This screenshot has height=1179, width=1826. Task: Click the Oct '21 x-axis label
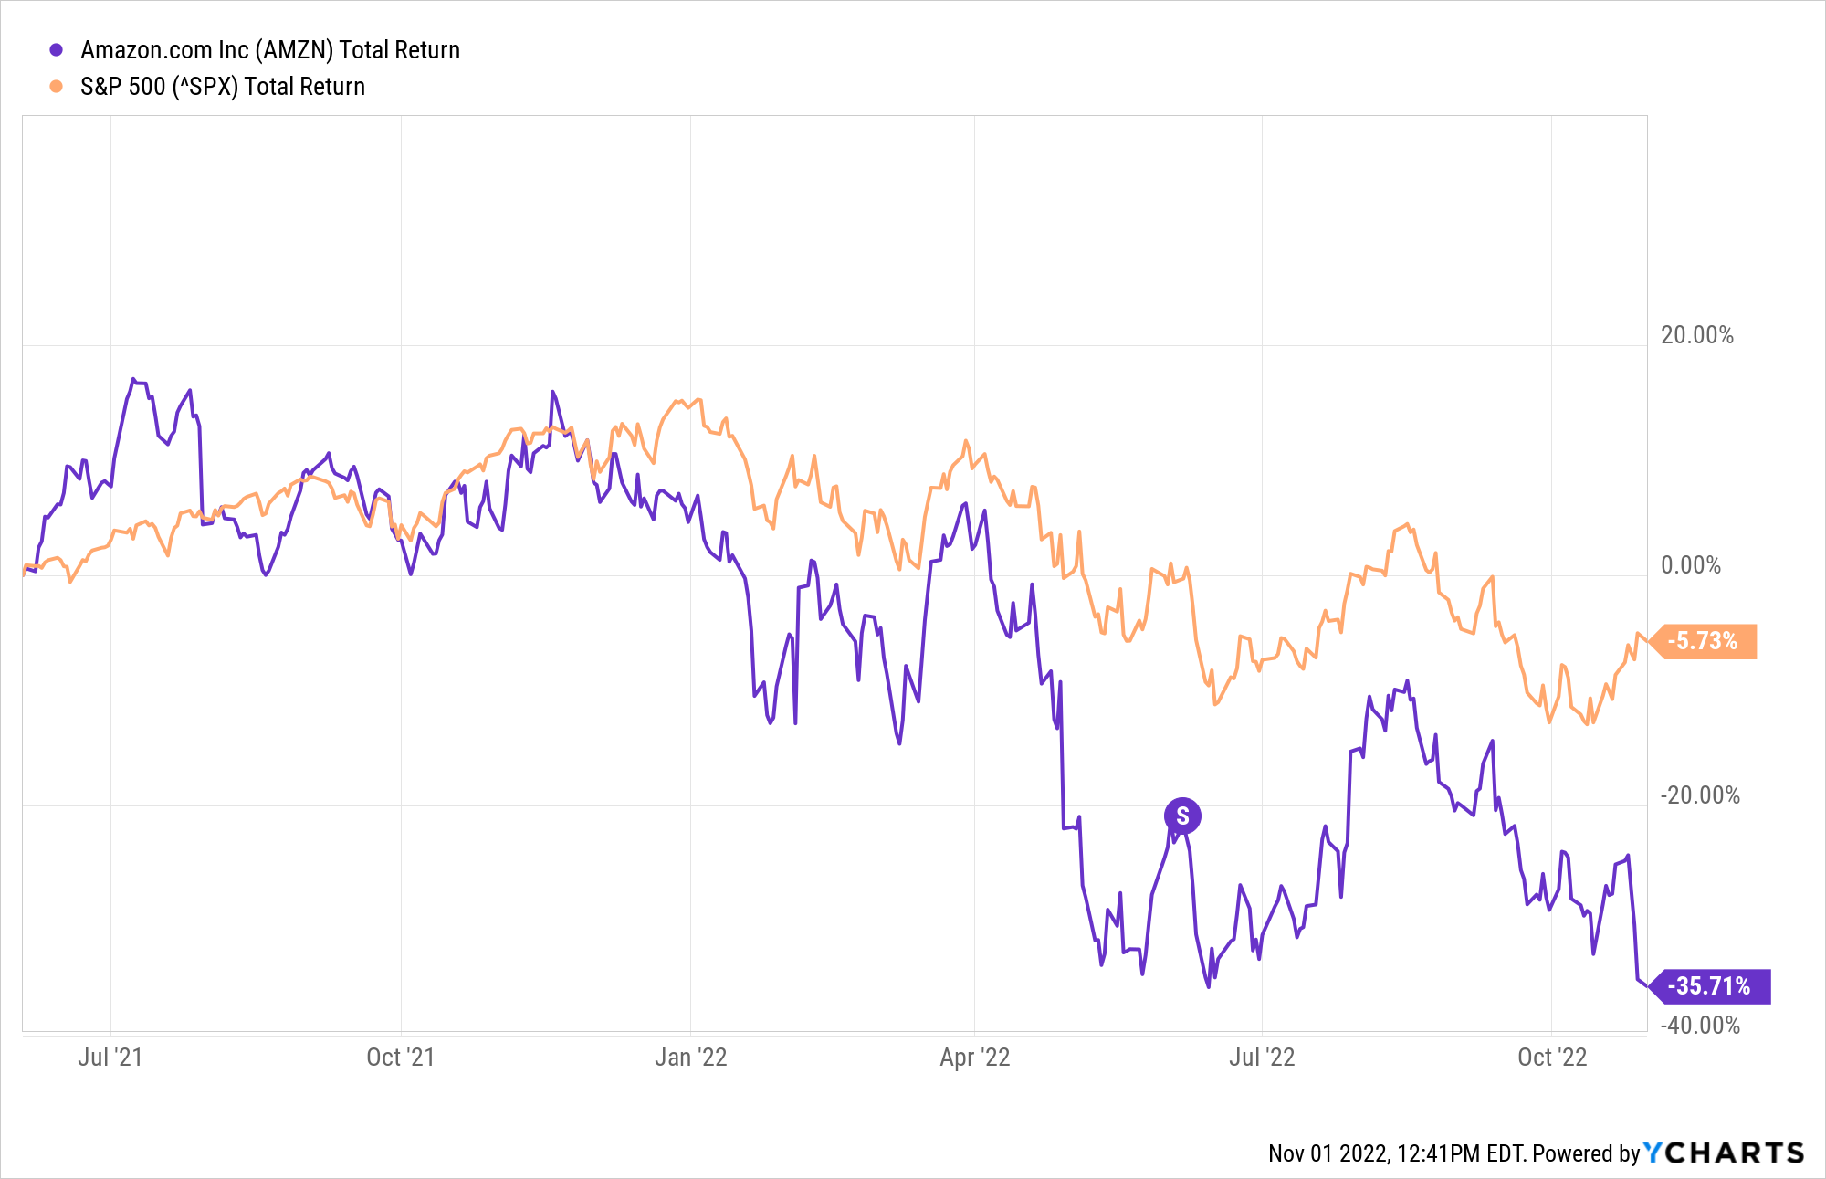pyautogui.click(x=400, y=1058)
